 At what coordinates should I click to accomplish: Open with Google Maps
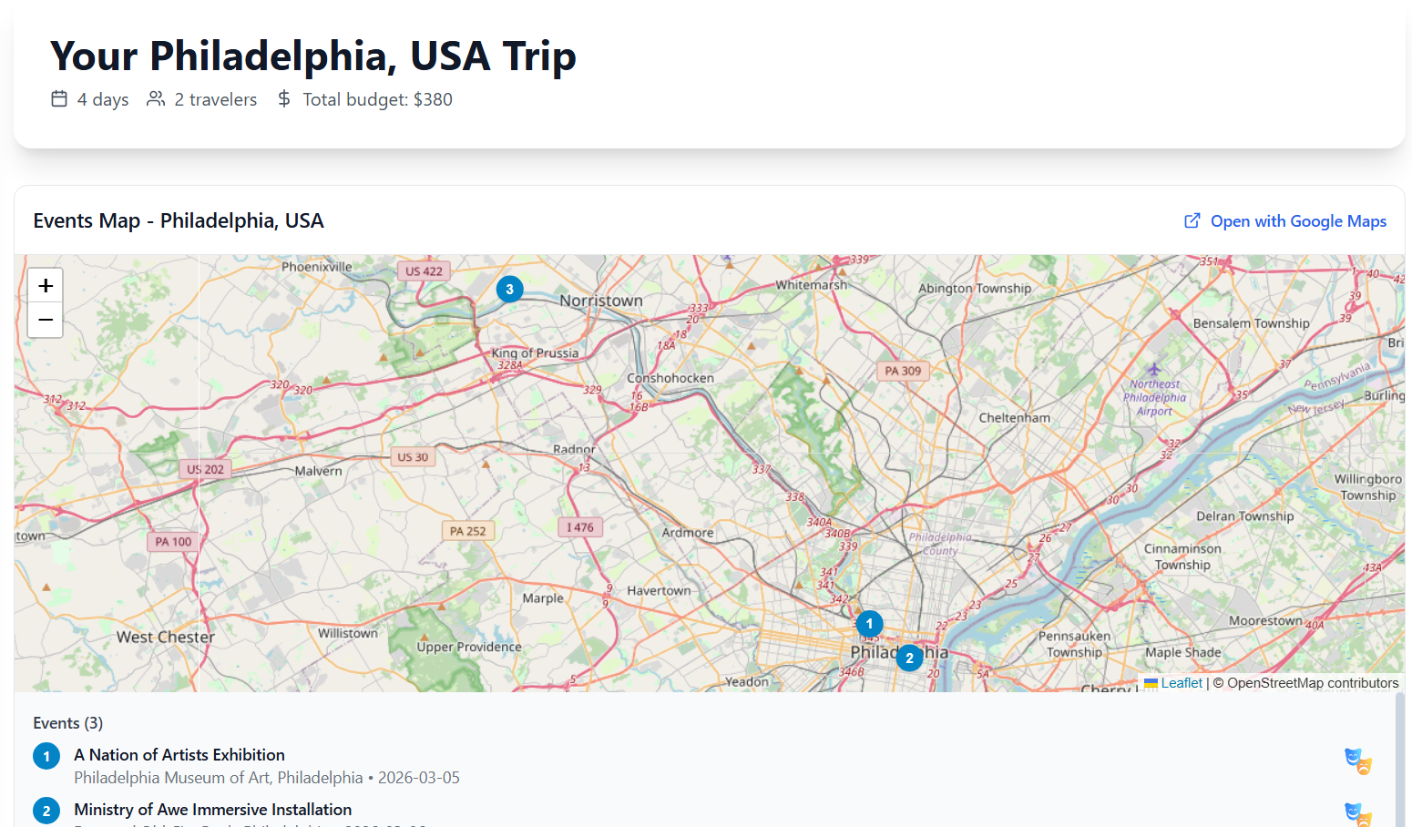(1298, 220)
